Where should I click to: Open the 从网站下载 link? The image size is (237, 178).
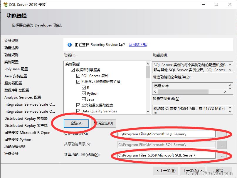tap(138, 45)
